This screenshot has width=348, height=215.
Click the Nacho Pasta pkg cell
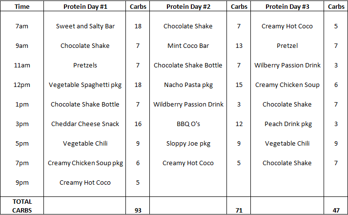[188, 85]
